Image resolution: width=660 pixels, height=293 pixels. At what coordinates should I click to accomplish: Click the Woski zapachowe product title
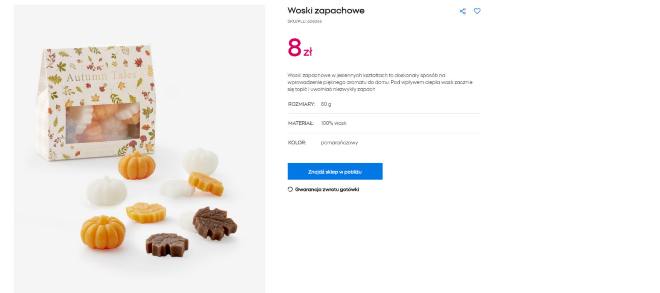tap(326, 11)
